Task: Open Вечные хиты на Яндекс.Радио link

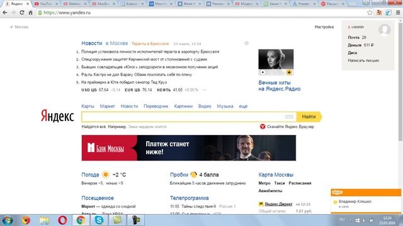Action: [x=280, y=86]
